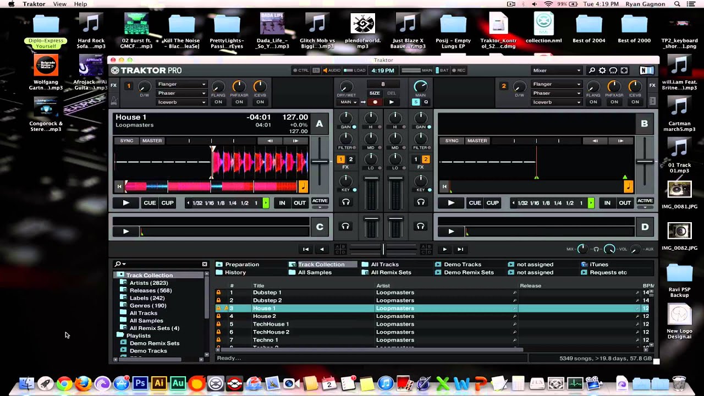Screen dimensions: 704x396
Task: Toggle Deck A keylock music note icon
Action: 303,186
